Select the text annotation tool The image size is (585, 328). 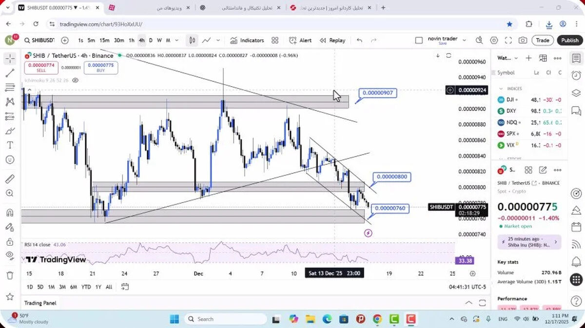pos(10,145)
